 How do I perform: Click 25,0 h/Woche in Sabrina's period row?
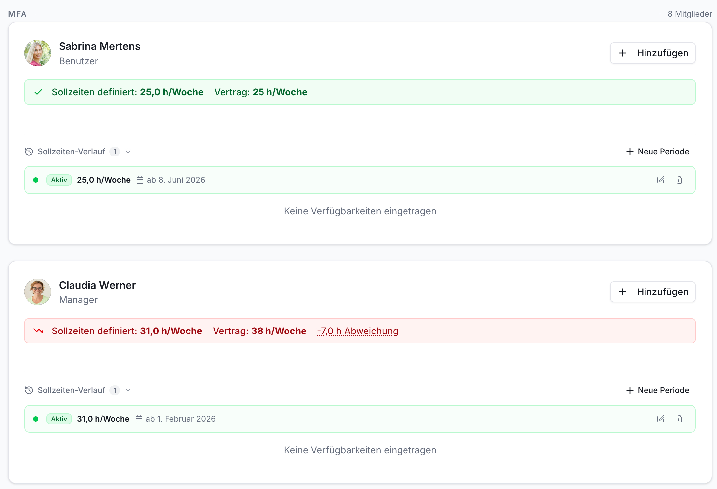pyautogui.click(x=104, y=180)
